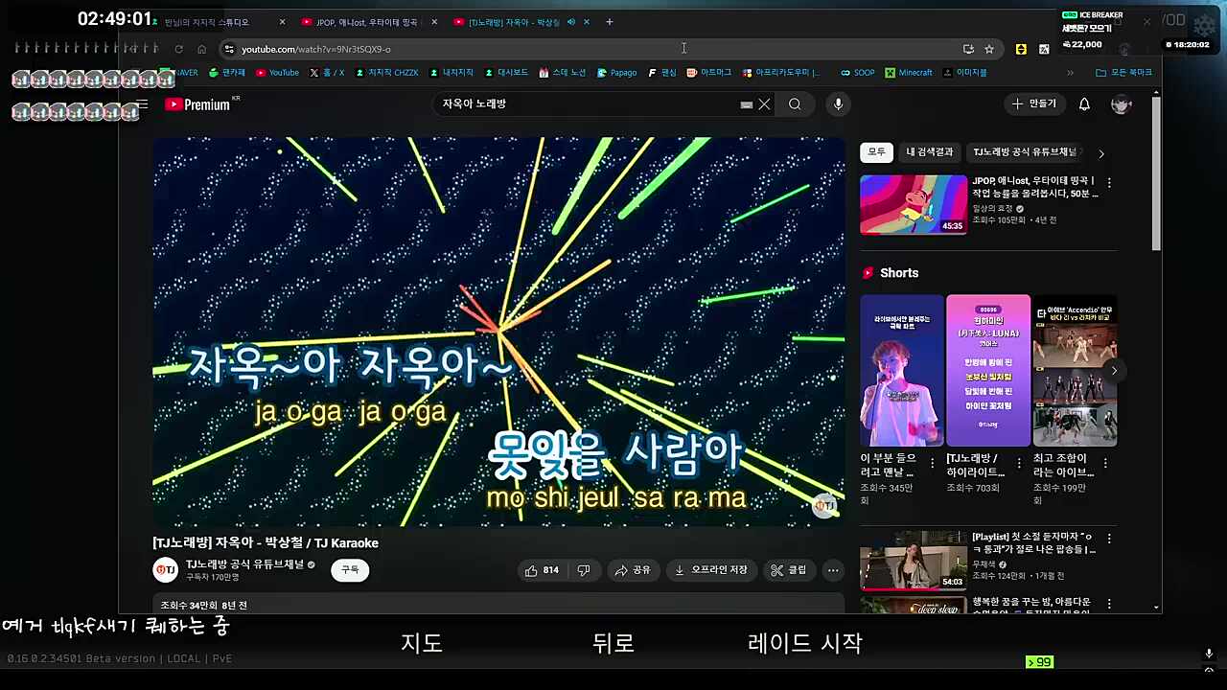Click the 지도 map option in game
Image resolution: width=1227 pixels, height=690 pixels.
tap(422, 643)
